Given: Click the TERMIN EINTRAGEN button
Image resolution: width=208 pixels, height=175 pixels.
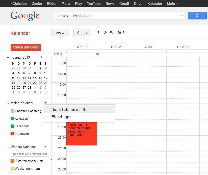Looking at the screenshot, I should click(26, 47).
